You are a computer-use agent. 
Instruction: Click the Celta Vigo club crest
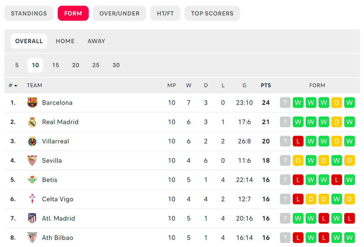click(32, 199)
